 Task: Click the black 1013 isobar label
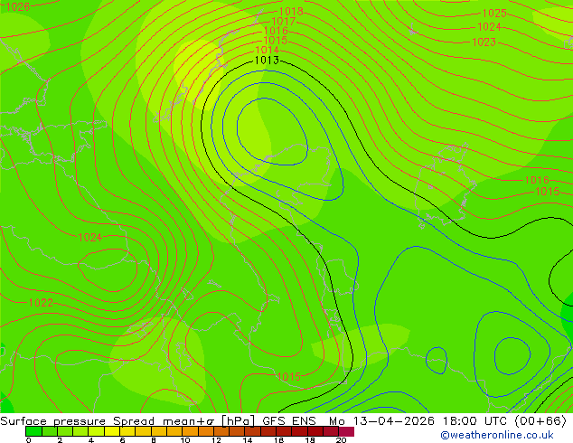click(267, 61)
